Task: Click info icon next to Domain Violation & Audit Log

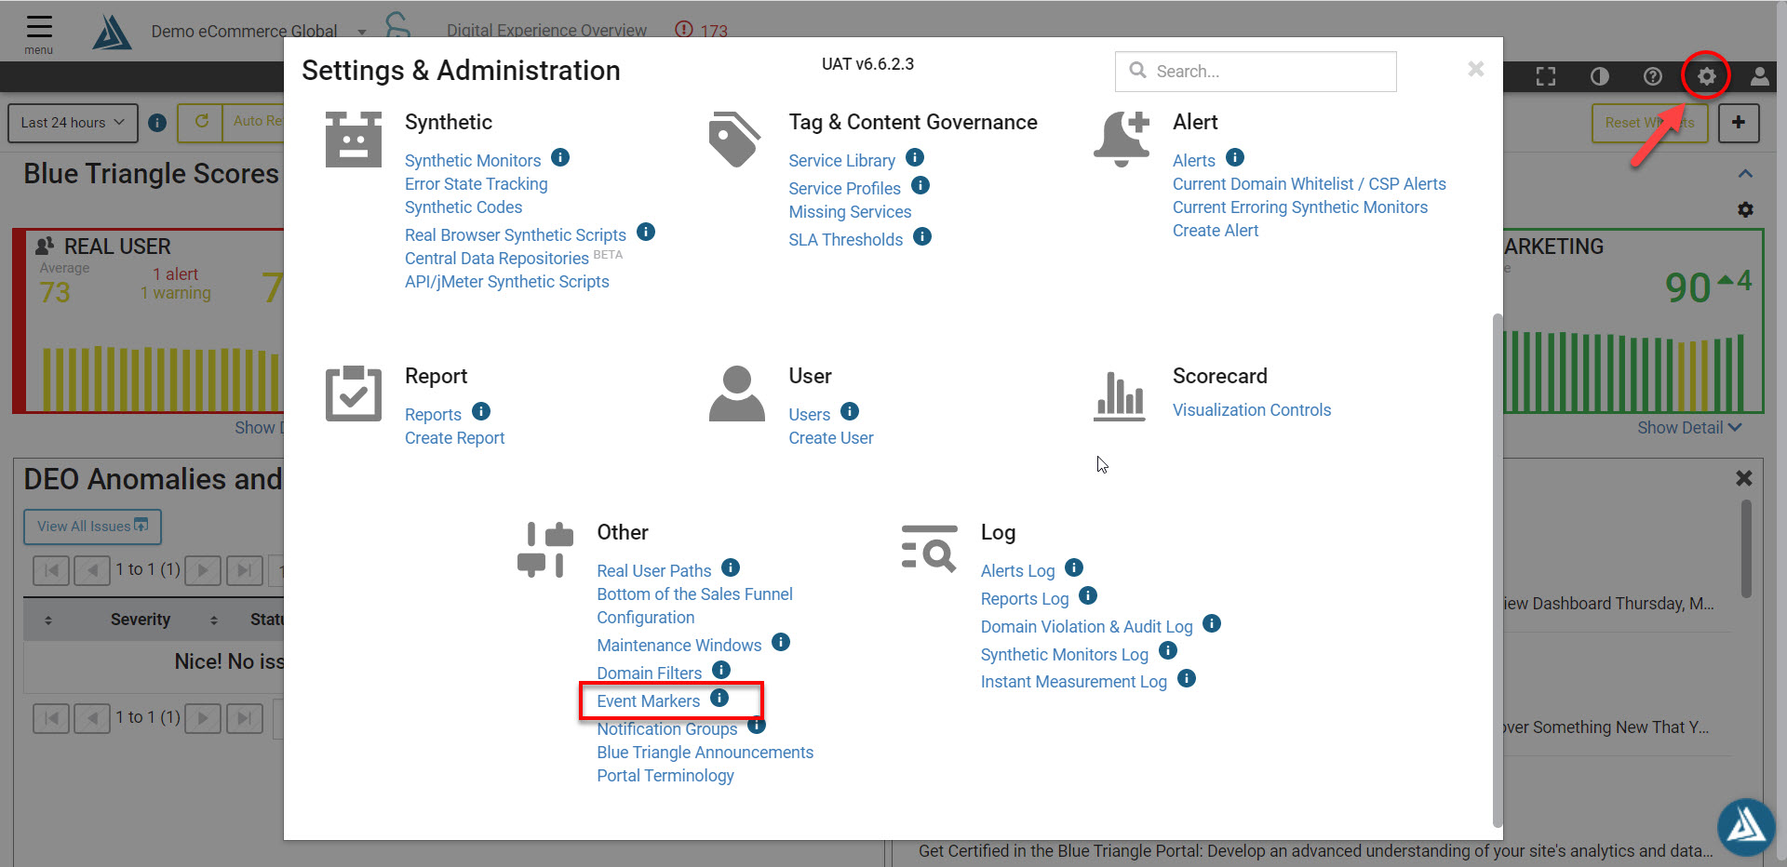Action: (1212, 623)
